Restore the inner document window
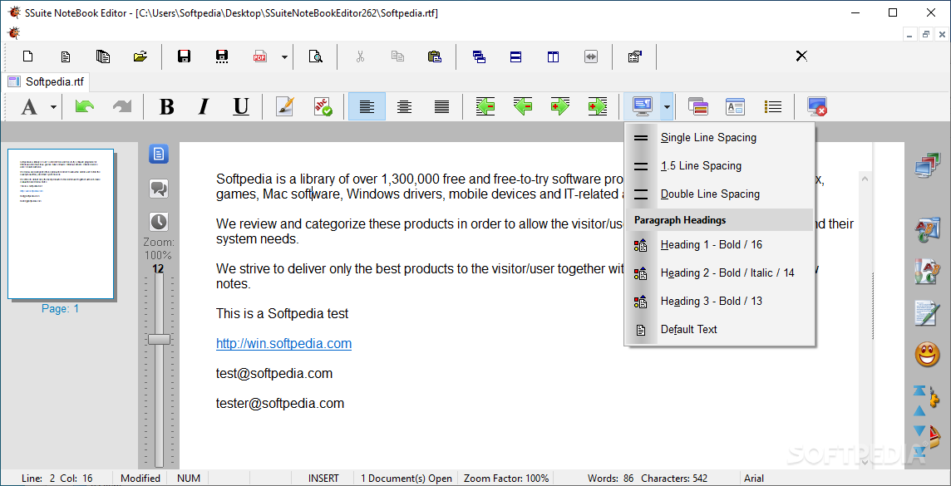Screen dimensions: 951x486 pyautogui.click(x=925, y=35)
